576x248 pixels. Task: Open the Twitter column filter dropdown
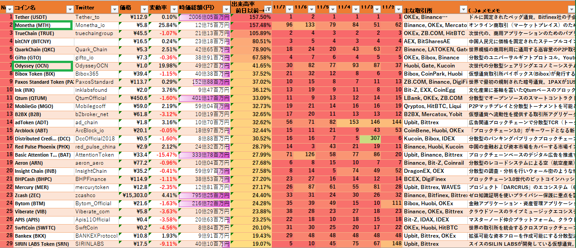114,9
